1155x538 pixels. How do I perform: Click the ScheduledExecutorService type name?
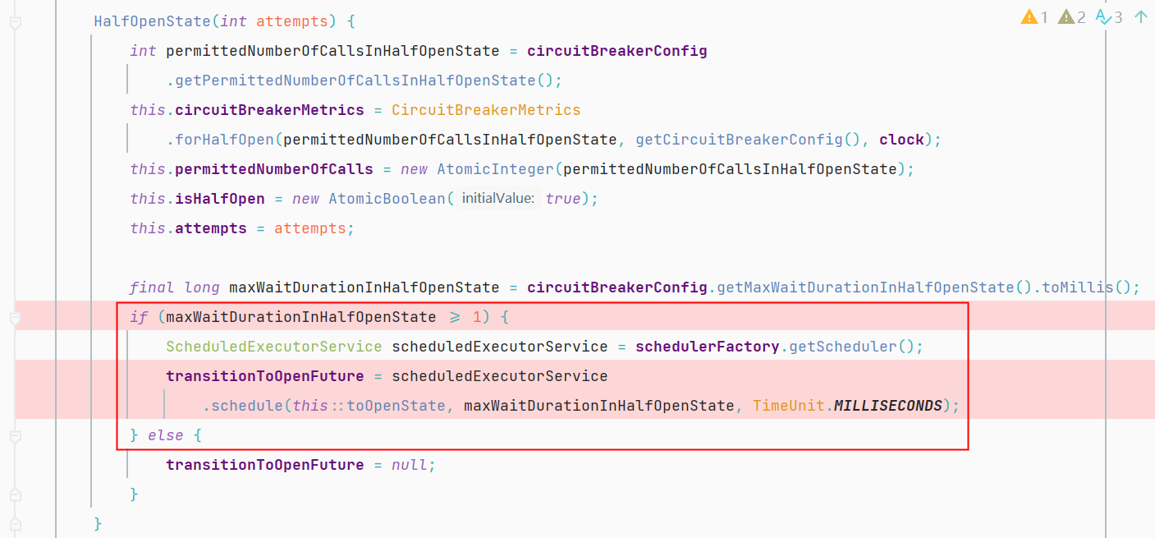pyautogui.click(x=273, y=347)
